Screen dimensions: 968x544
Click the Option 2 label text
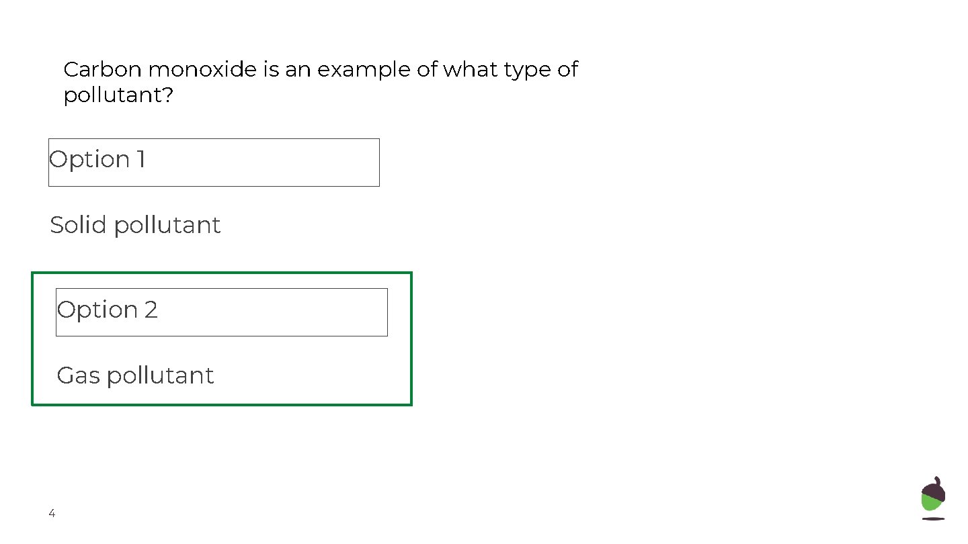(108, 310)
